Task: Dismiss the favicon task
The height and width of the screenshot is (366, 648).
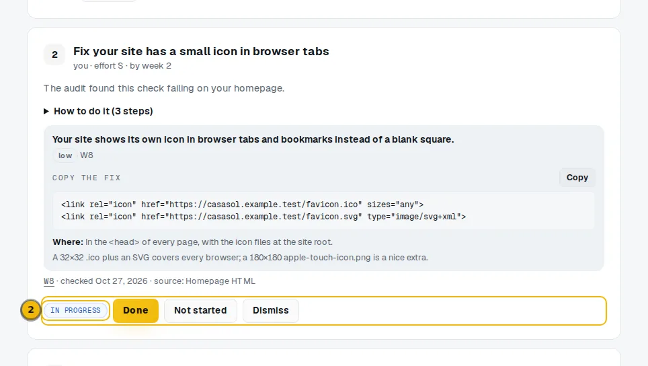Action: 271,311
